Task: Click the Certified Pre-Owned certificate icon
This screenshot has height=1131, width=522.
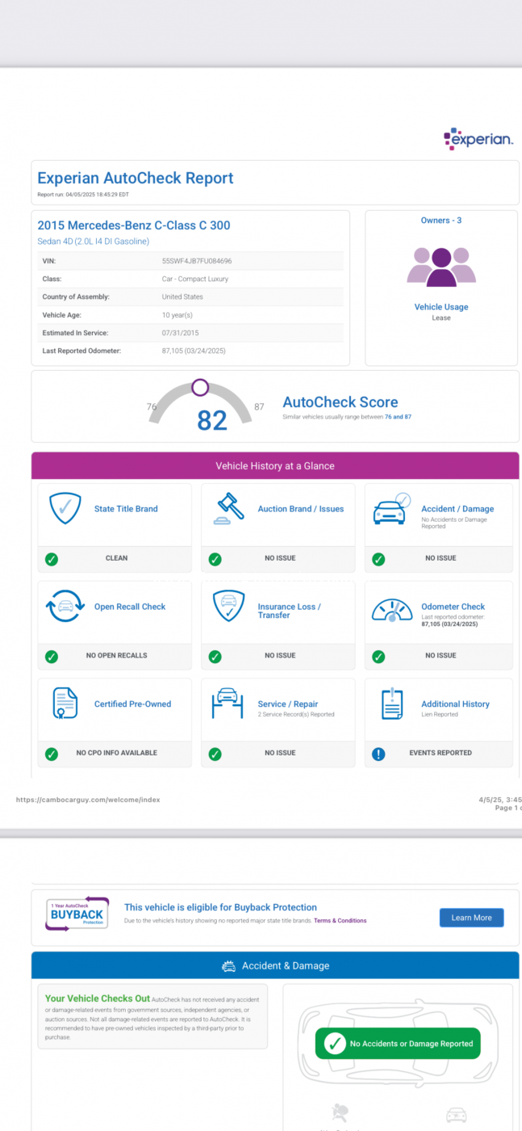Action: pos(65,704)
